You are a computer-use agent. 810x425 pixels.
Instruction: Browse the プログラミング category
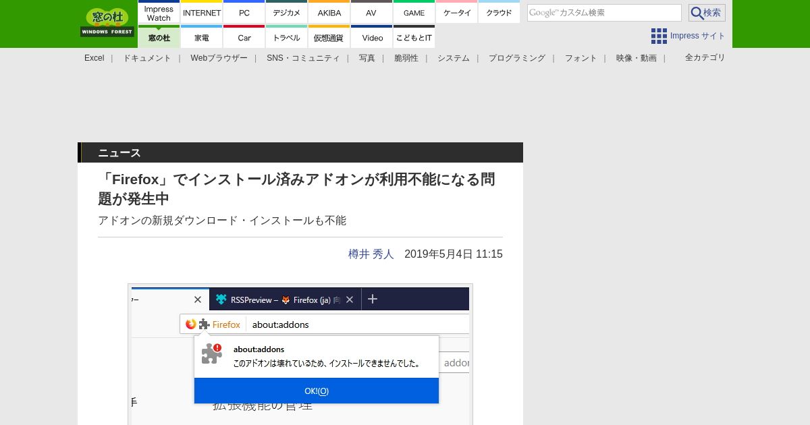(x=517, y=58)
